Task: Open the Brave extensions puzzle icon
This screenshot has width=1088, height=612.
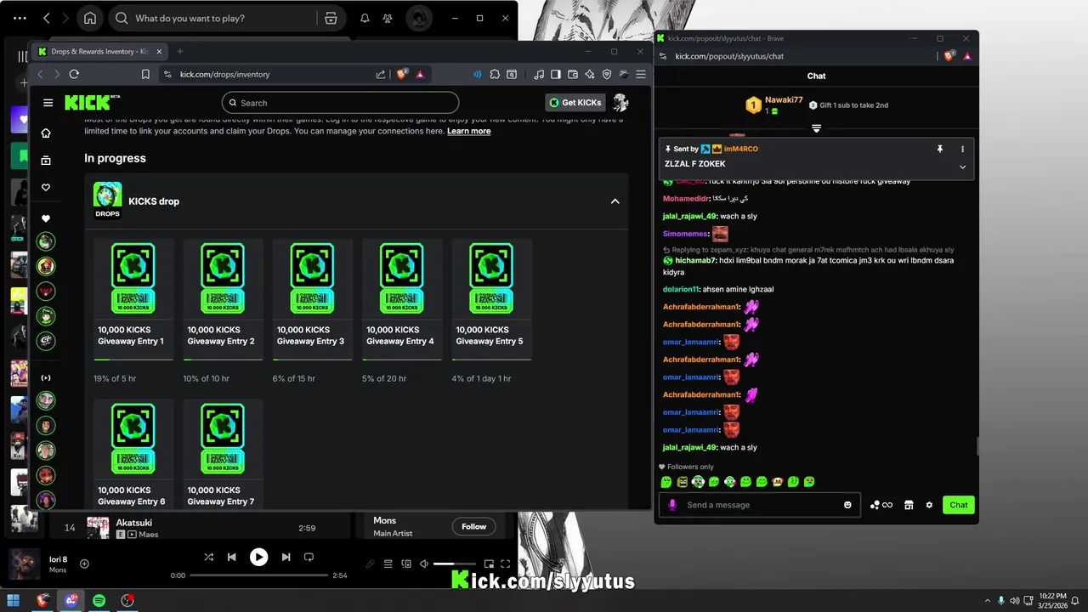Action: coord(495,74)
